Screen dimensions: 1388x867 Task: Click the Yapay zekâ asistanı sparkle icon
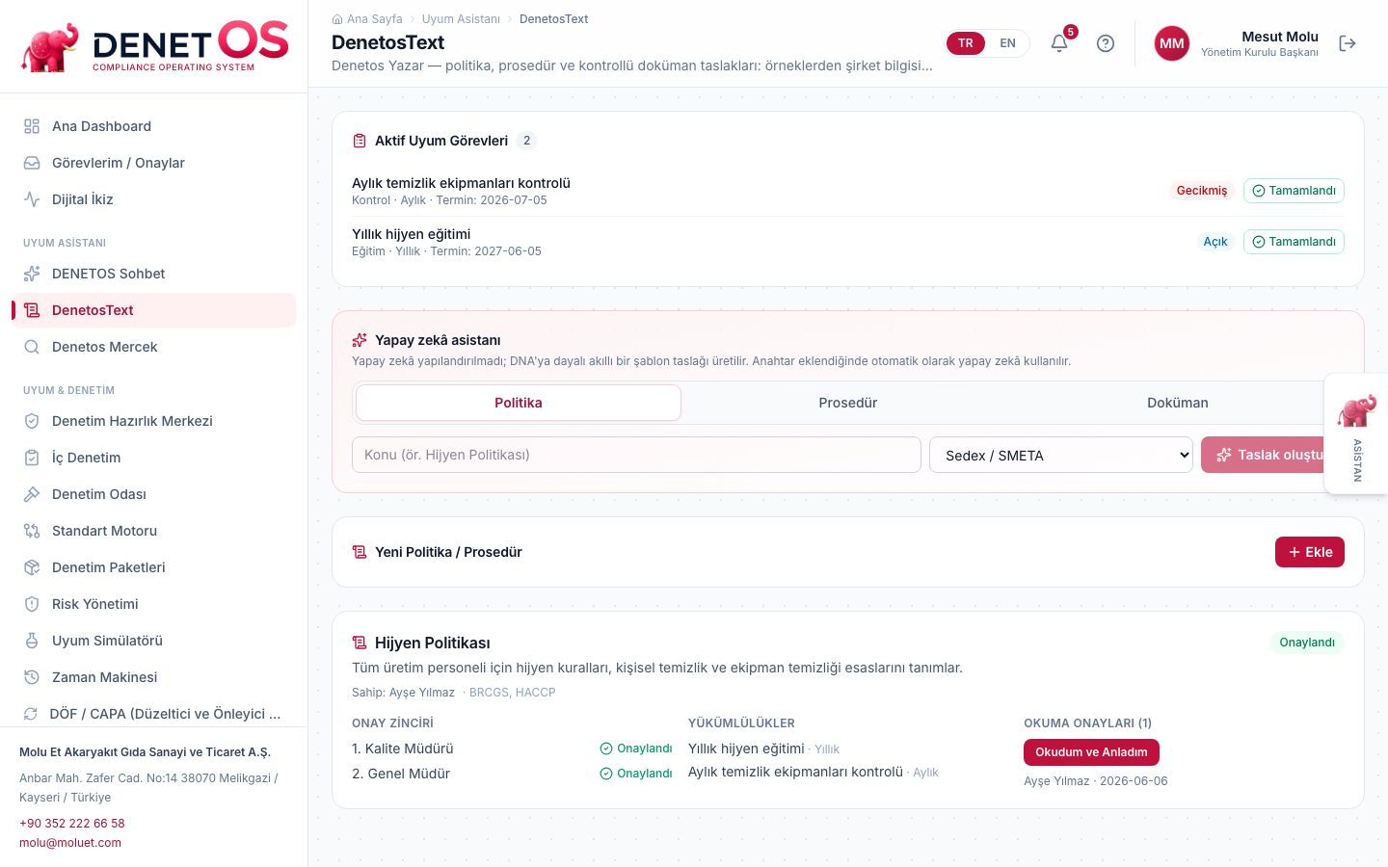pyautogui.click(x=360, y=340)
